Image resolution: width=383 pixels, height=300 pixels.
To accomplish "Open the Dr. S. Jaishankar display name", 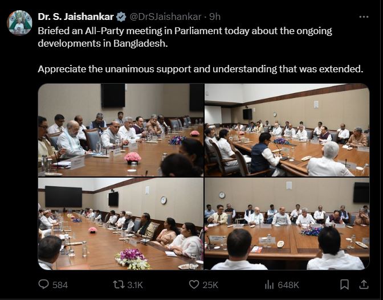I will coord(76,17).
